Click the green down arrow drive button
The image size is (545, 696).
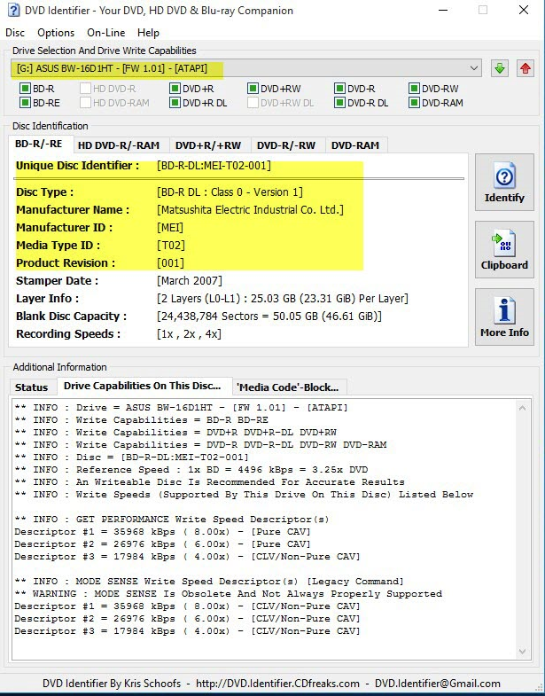tap(500, 68)
